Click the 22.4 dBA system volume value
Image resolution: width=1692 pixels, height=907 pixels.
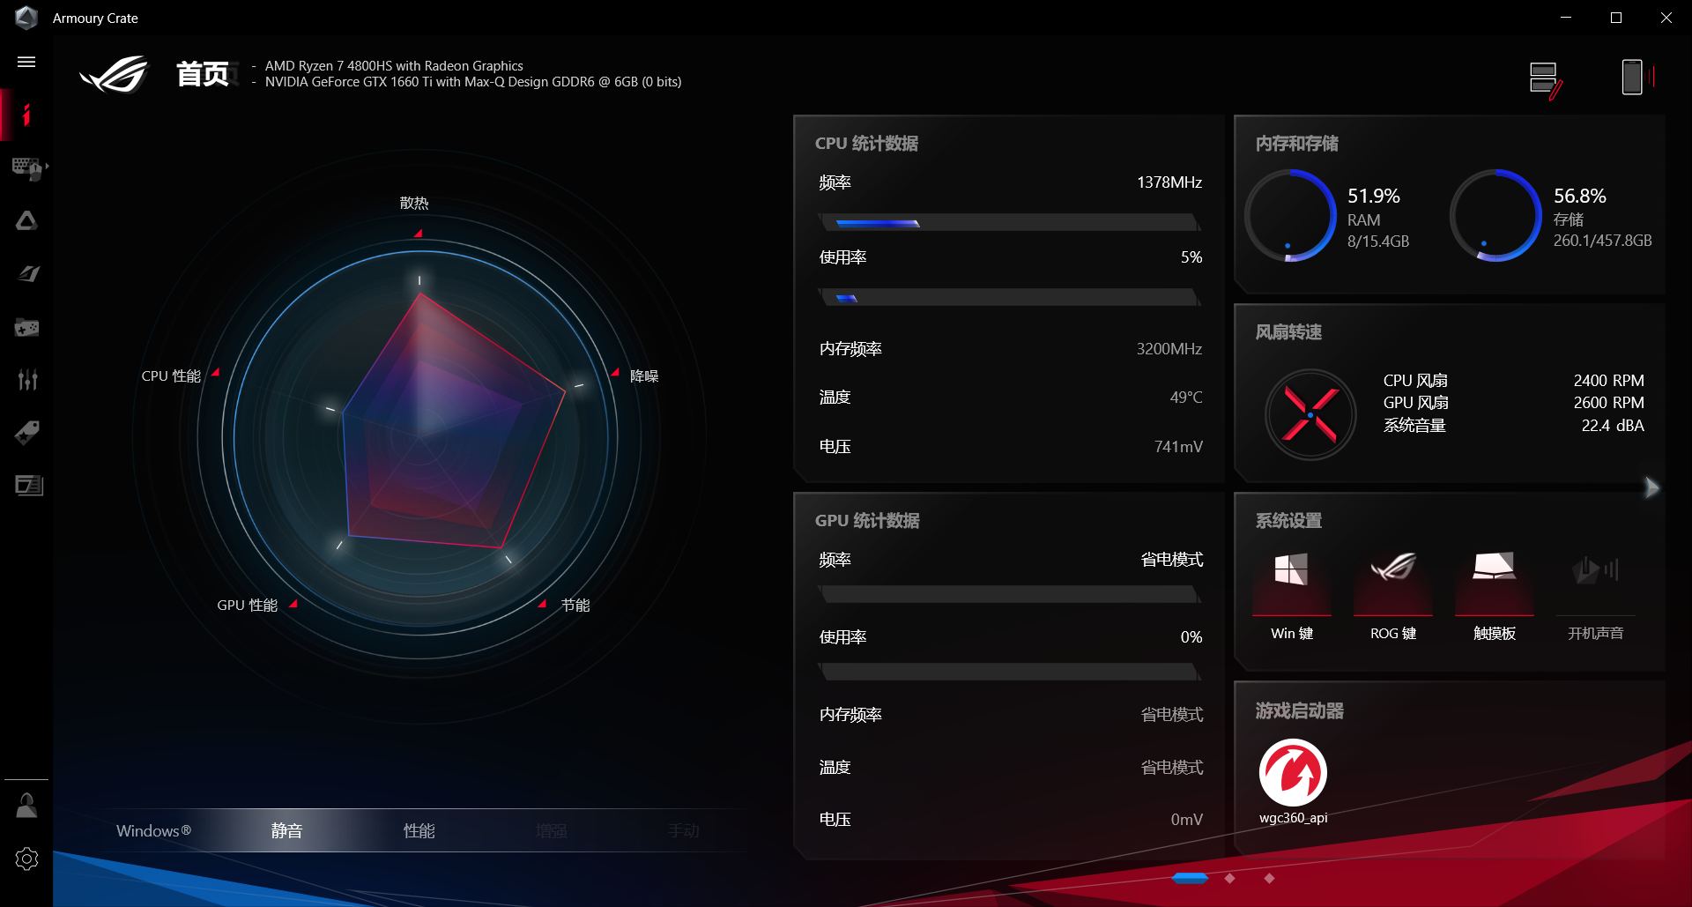pos(1613,426)
